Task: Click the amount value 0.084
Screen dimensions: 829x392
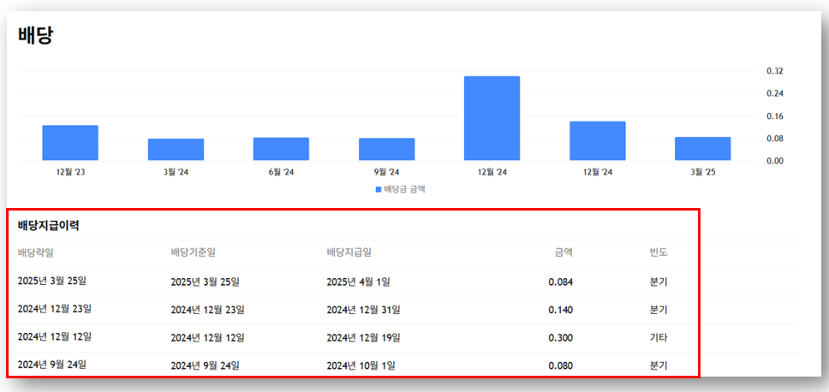Action: click(561, 282)
